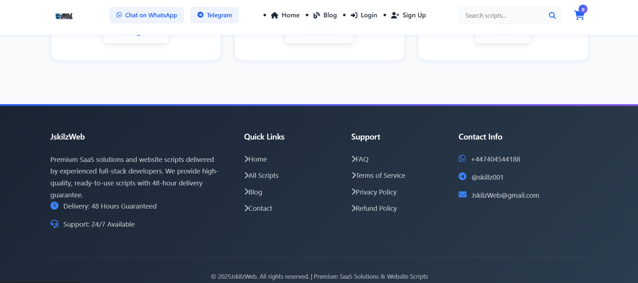Open the Terms of Service link
638x283 pixels.
tap(380, 175)
